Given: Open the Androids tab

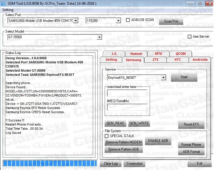Looking at the screenshot, I should tap(200, 60).
